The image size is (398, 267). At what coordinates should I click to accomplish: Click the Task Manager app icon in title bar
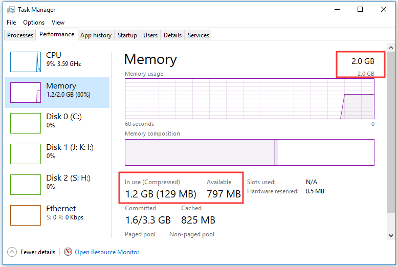[12, 9]
